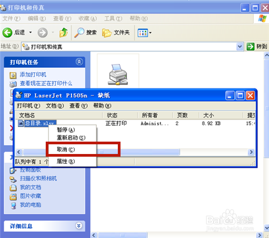Close the HP LaserJet P1505n window

[x=250, y=95]
